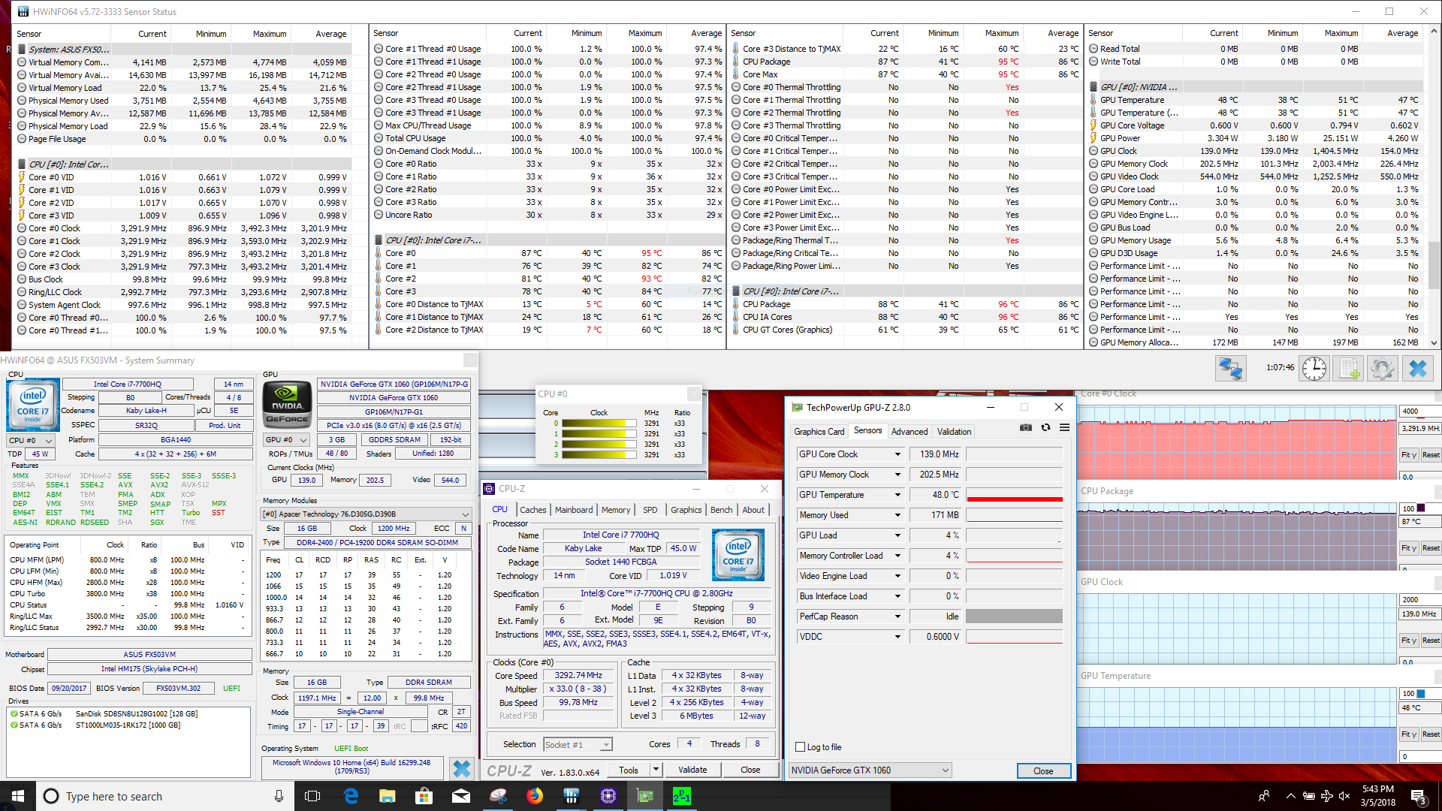Open the CPU-Z Mainboard tab
The width and height of the screenshot is (1442, 811).
point(574,510)
